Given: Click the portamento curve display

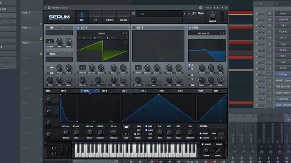Looking at the screenshot, I should click(x=217, y=150).
